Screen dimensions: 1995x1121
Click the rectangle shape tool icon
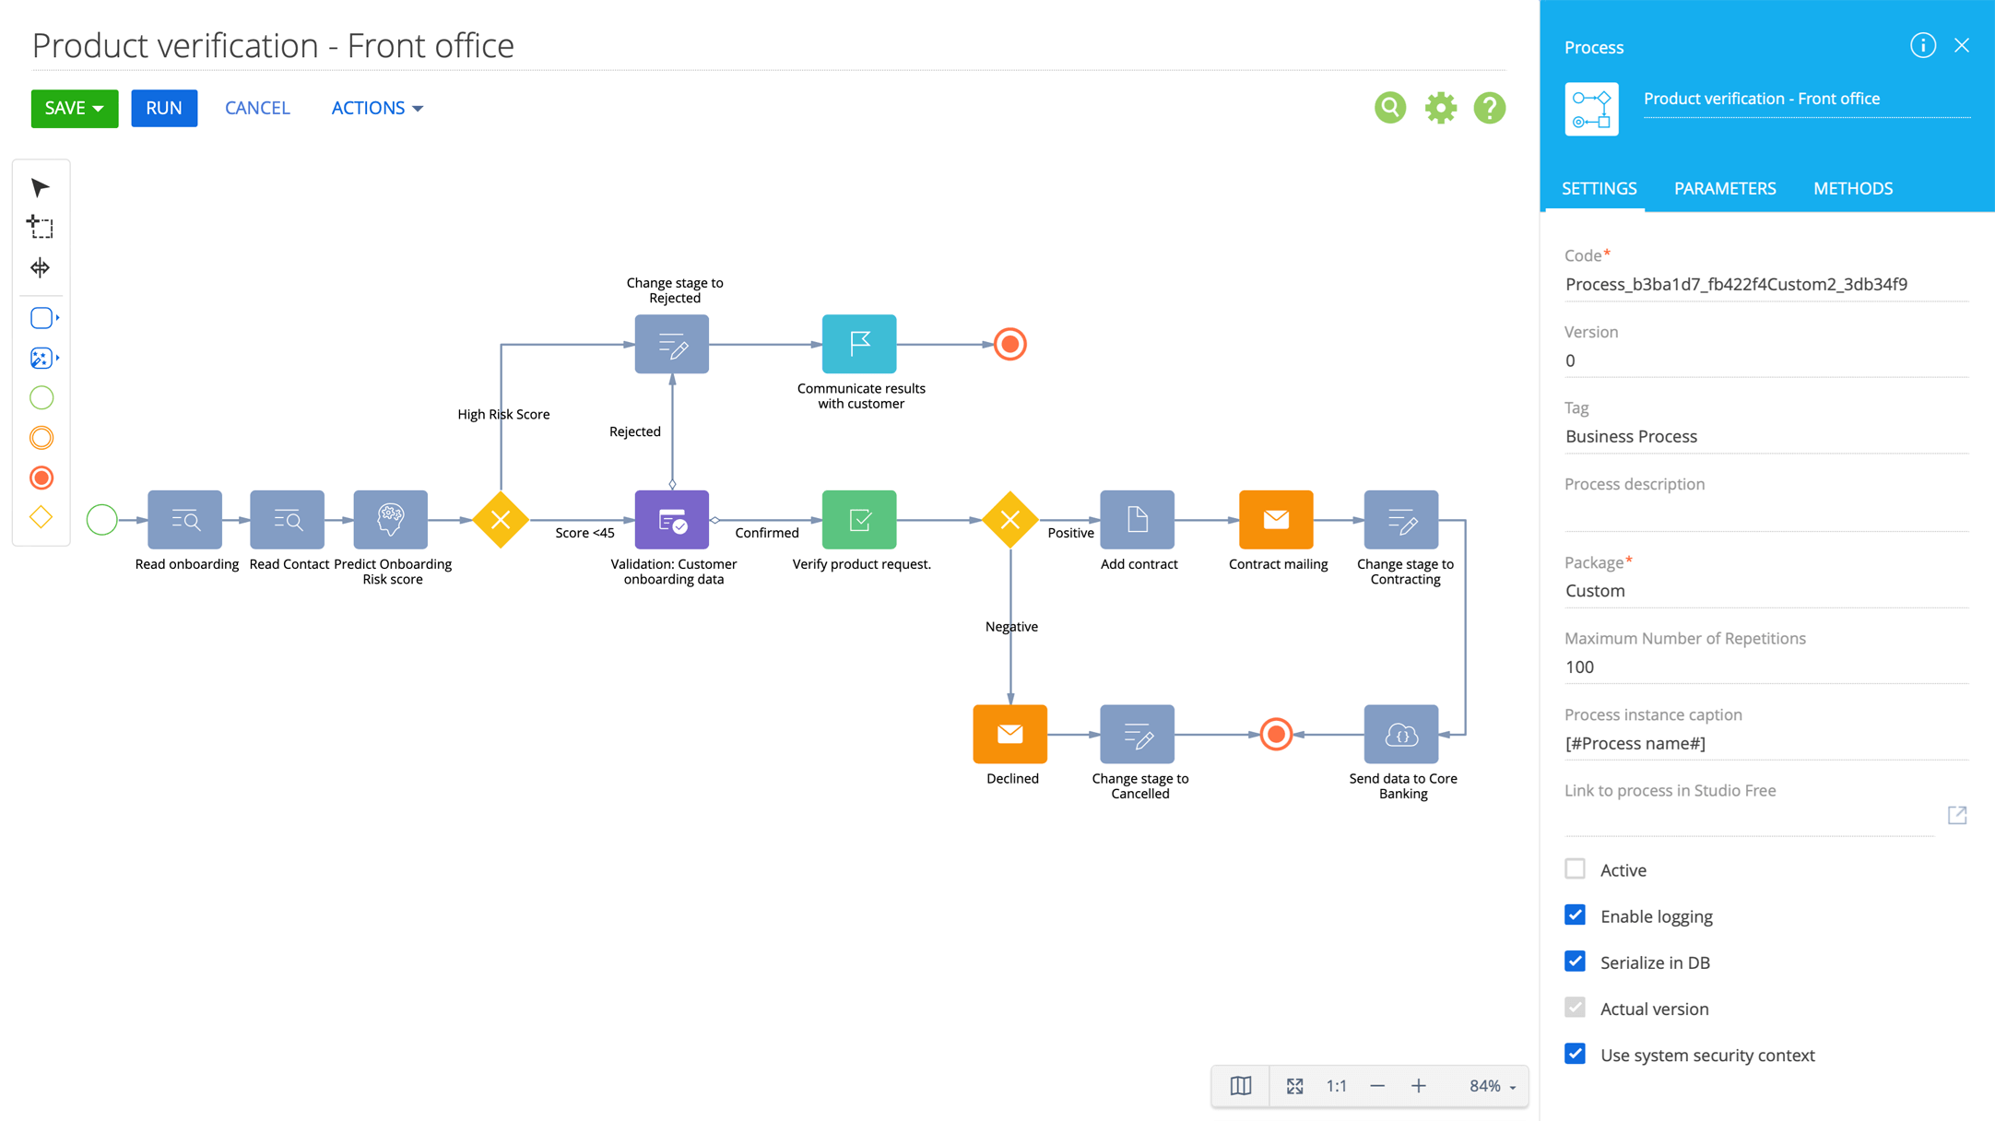pos(41,318)
